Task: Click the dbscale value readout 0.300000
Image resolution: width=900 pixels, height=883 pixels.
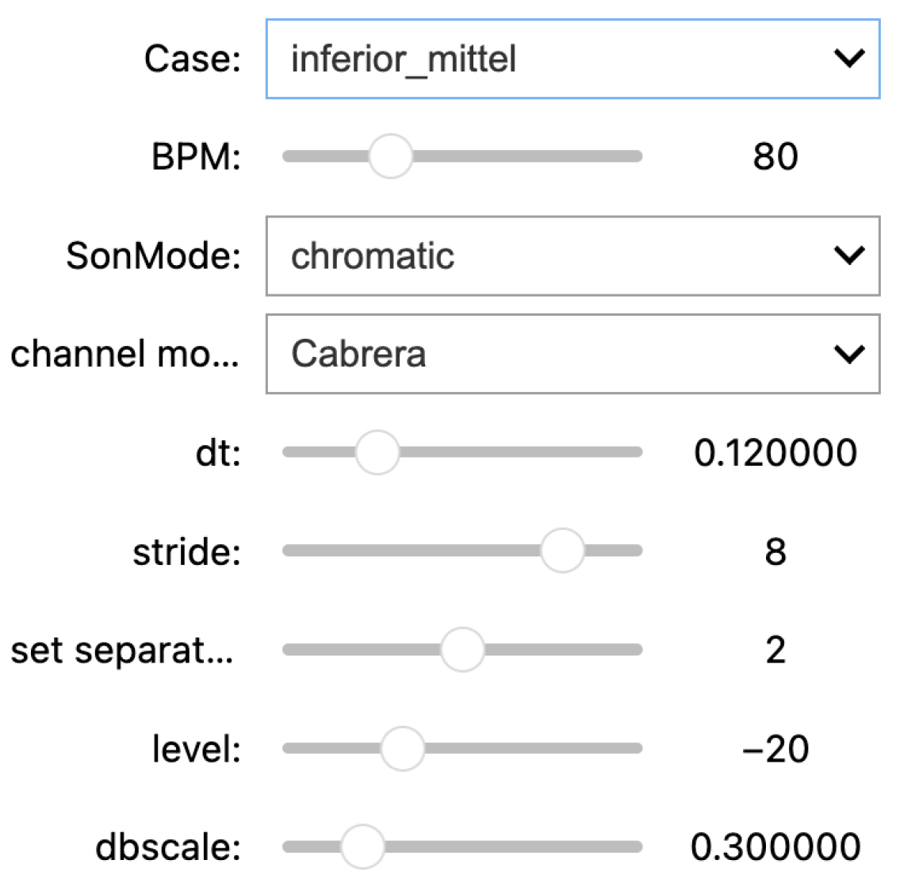Action: click(x=776, y=847)
